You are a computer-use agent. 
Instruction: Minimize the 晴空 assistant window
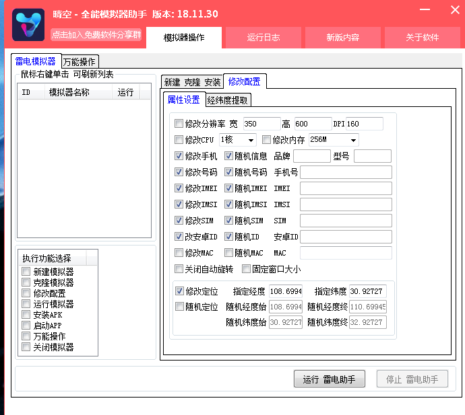(x=425, y=10)
